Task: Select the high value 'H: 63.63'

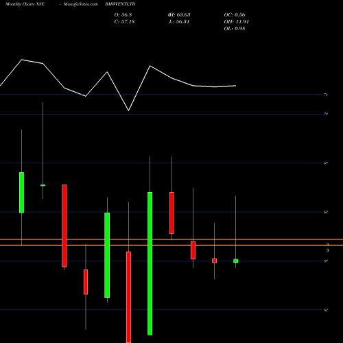Action: pos(179,15)
